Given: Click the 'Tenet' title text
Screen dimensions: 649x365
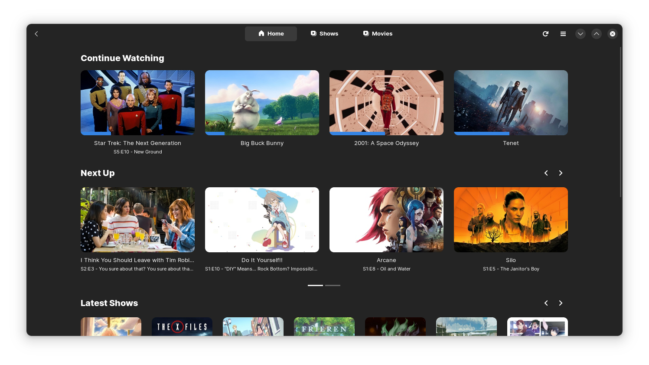Looking at the screenshot, I should 511,143.
